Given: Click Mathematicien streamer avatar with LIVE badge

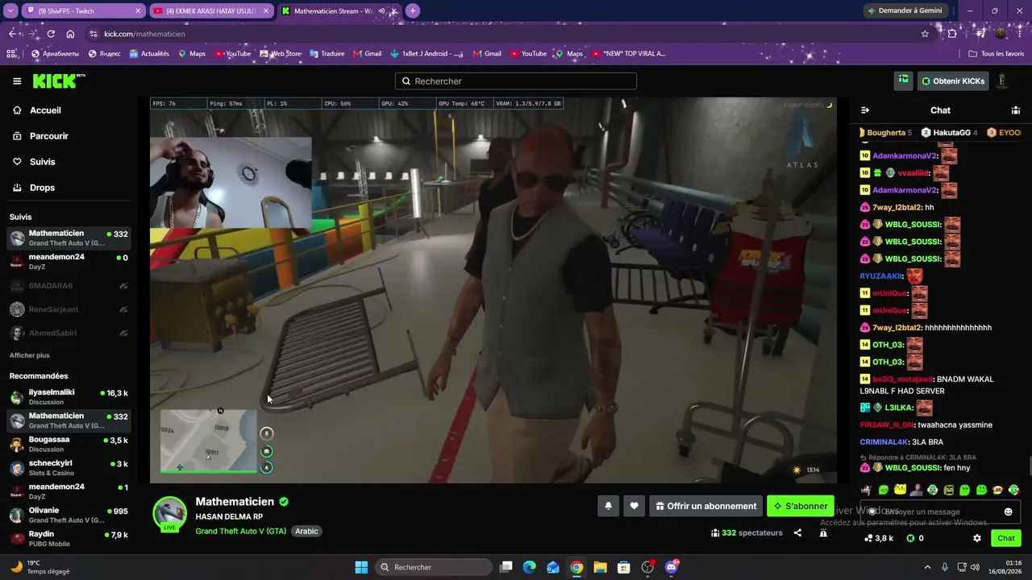Looking at the screenshot, I should click(170, 515).
